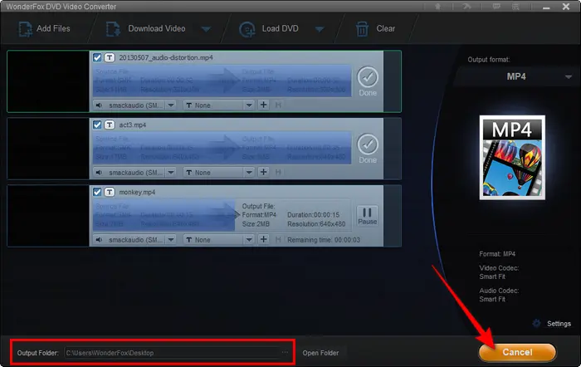Select the 20130507_audio-distortion.mp4 video thumbnail
This screenshot has width=581, height=367.
coord(48,81)
